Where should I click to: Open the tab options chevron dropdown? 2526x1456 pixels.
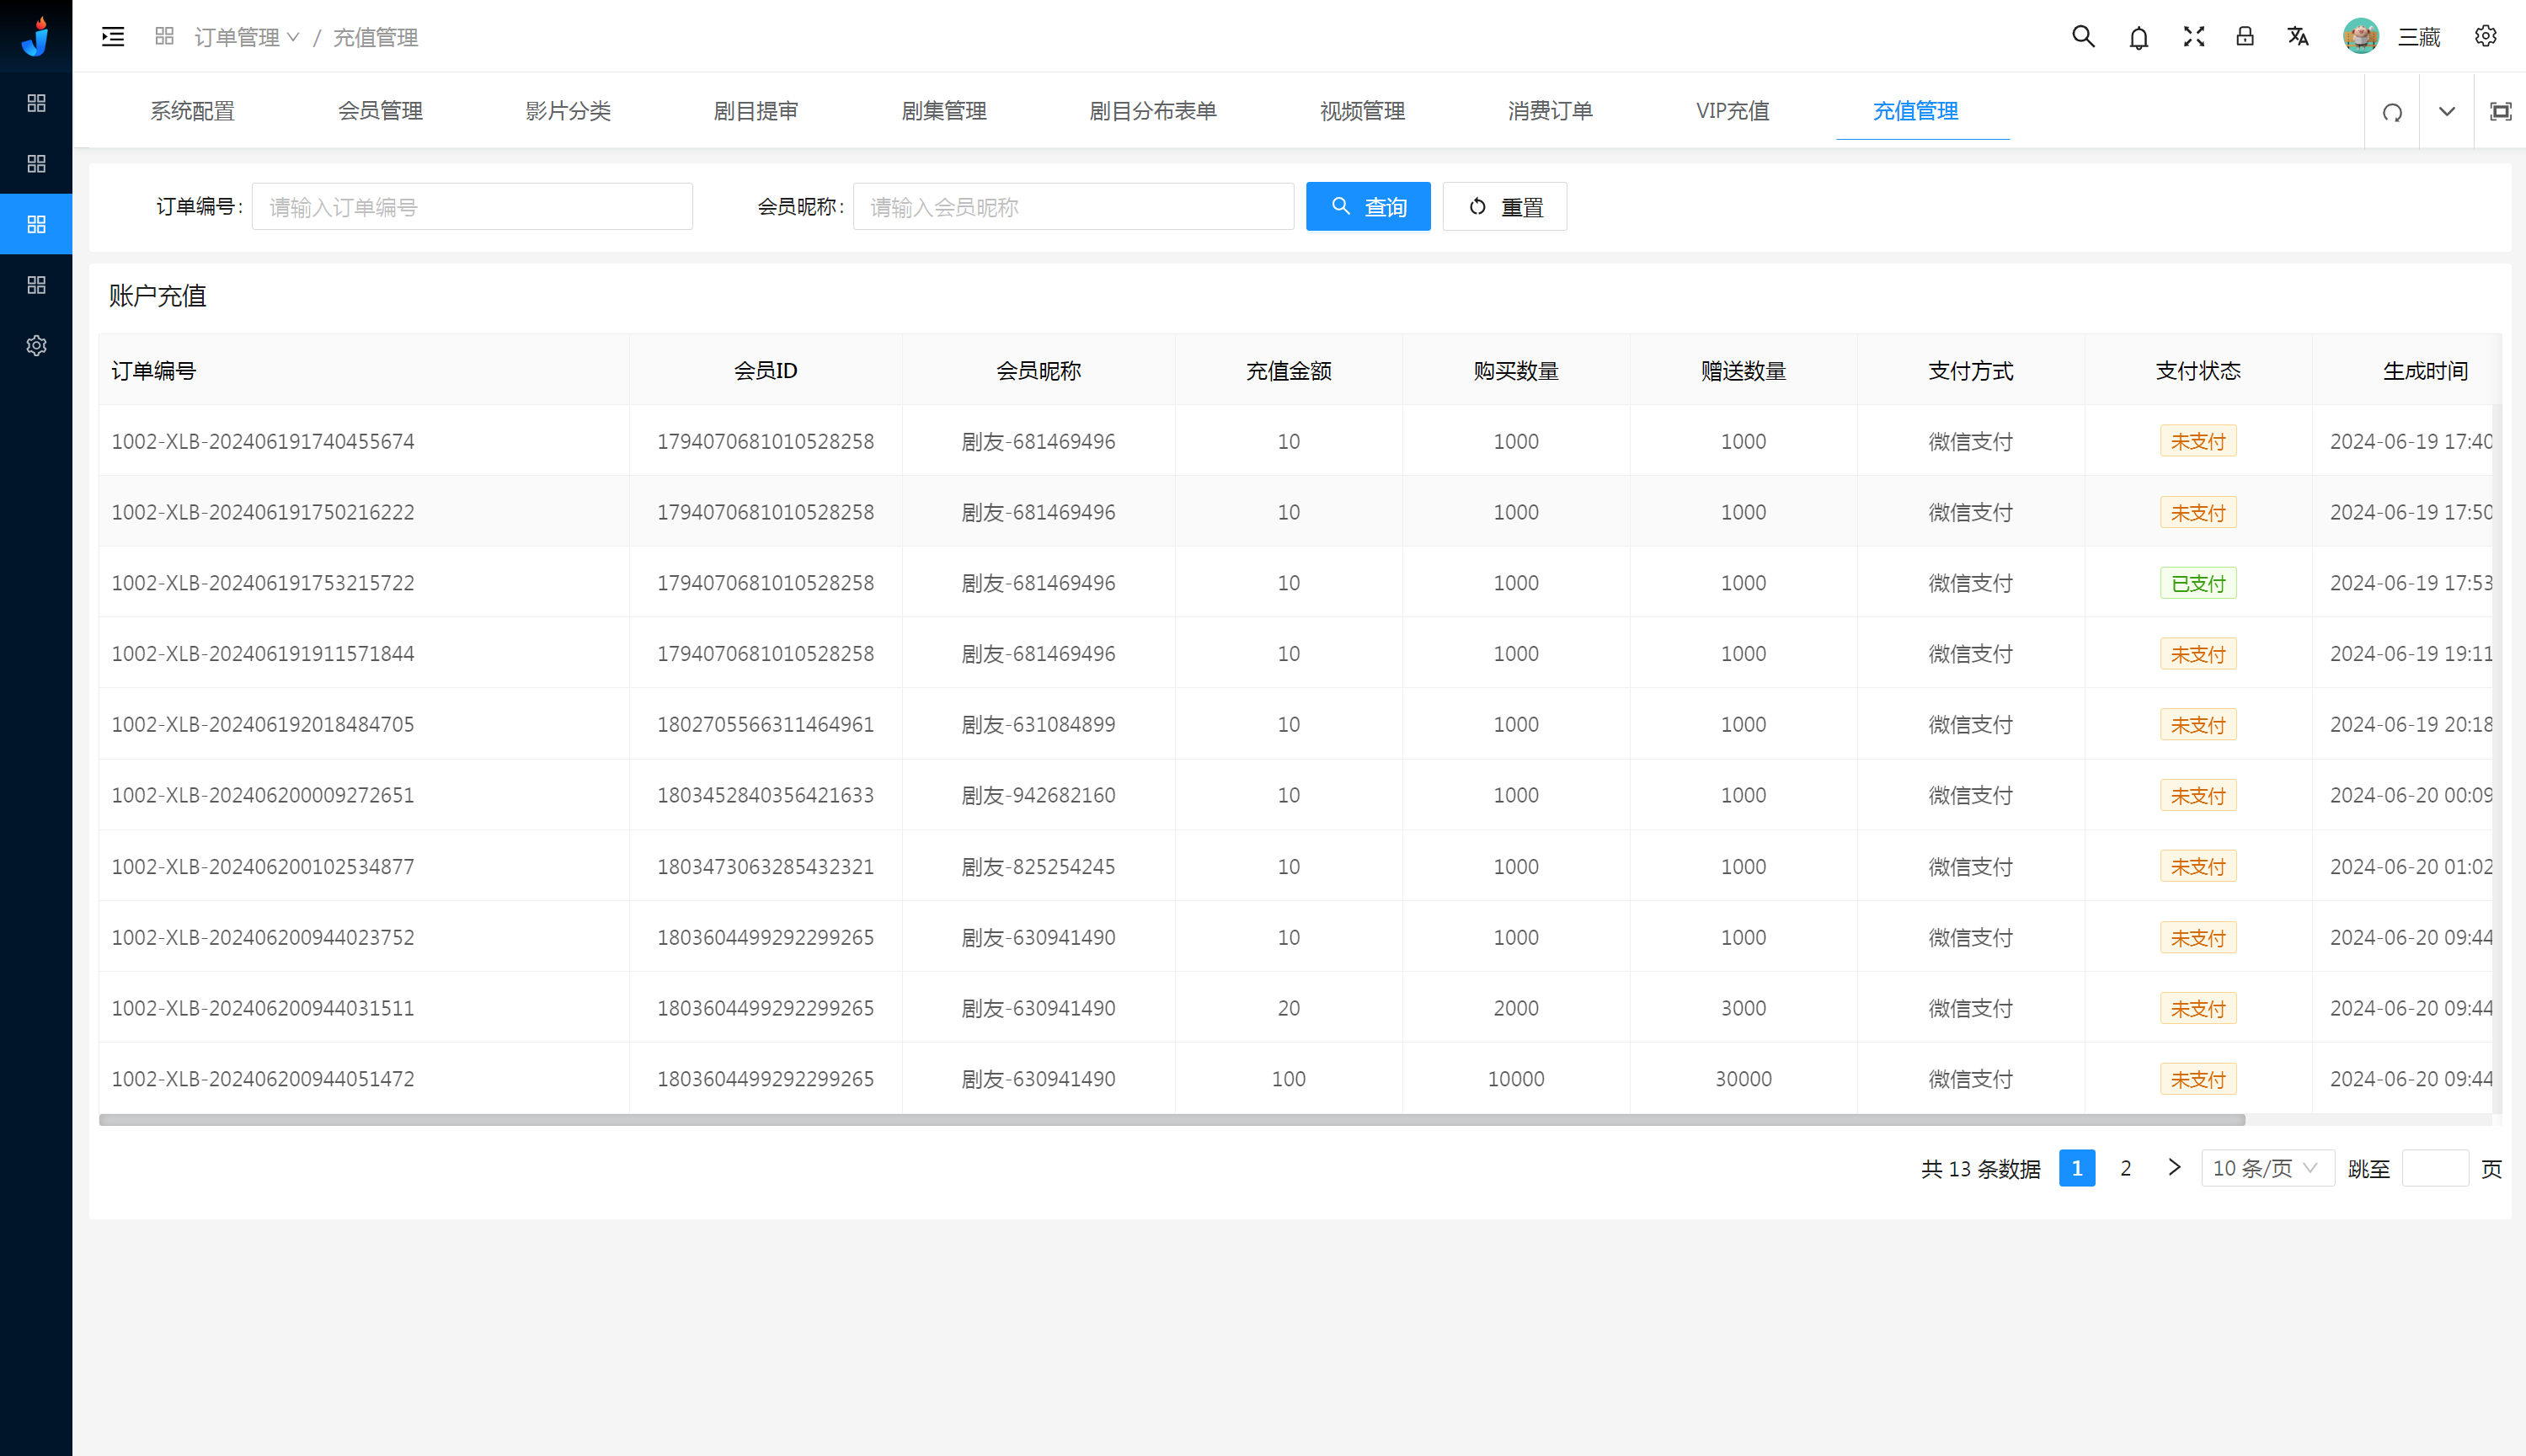tap(2446, 112)
